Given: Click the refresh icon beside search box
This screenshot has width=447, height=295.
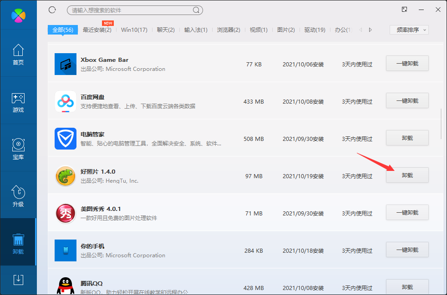Looking at the screenshot, I should coord(52,10).
